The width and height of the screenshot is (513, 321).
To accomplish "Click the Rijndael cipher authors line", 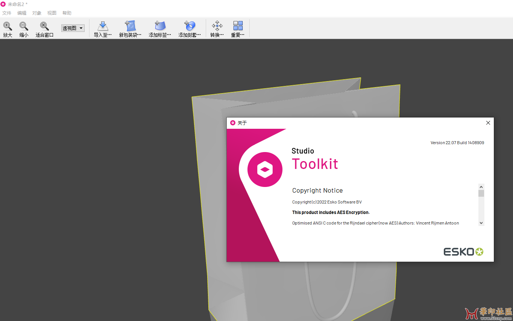I will (x=375, y=223).
